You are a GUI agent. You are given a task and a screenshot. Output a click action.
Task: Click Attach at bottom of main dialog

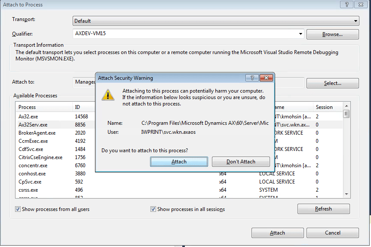(277, 232)
